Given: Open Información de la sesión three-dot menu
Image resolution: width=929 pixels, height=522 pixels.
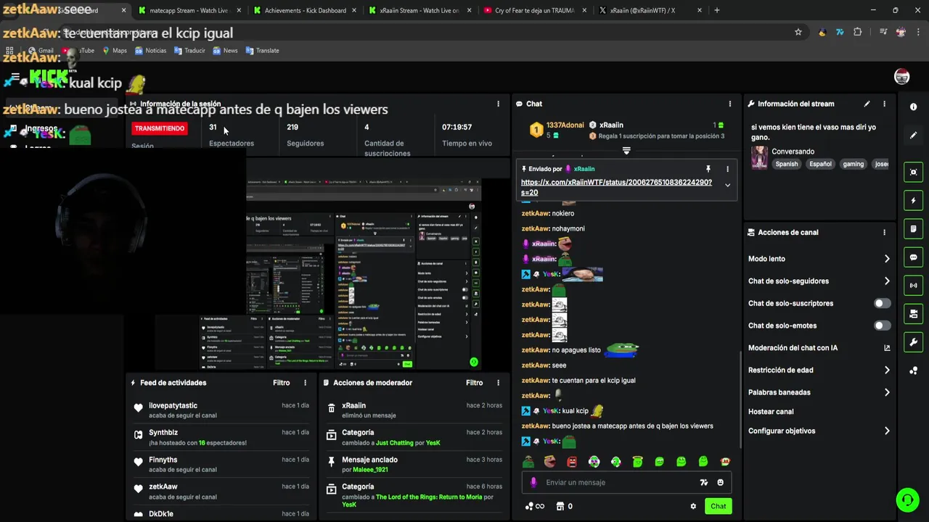Looking at the screenshot, I should [498, 104].
